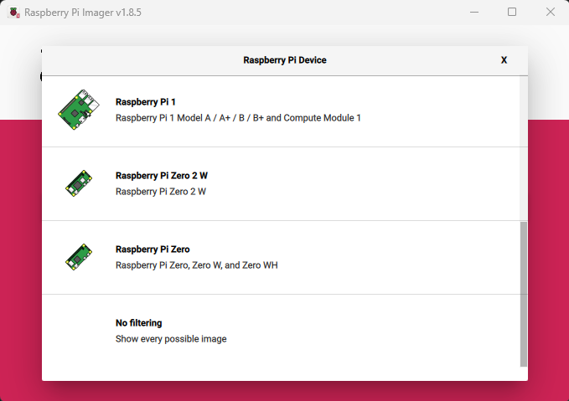Click the Model A / A+ / B / B+ description text

[238, 118]
